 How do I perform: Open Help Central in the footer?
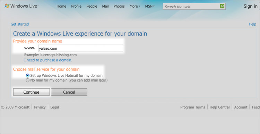click(x=219, y=107)
